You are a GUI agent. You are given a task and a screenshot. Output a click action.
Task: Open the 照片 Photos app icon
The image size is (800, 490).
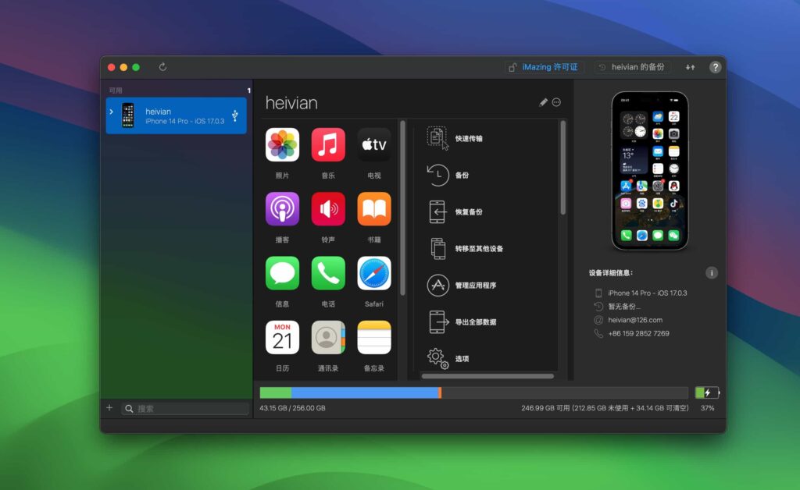pos(282,144)
